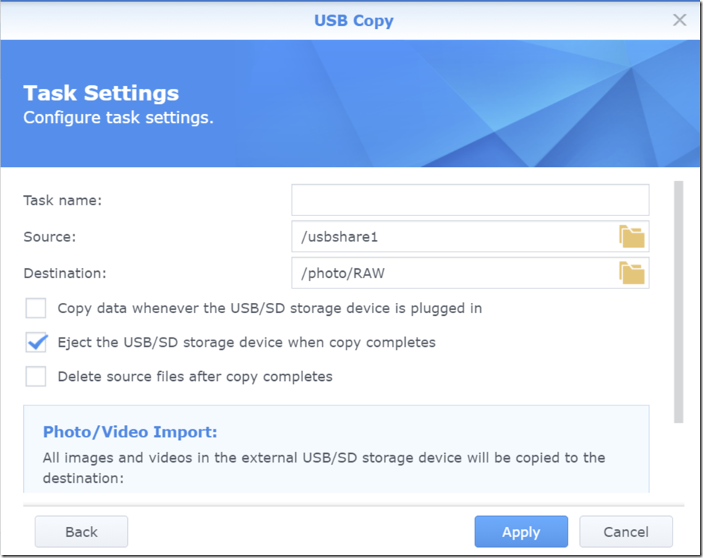Screen dimensions: 703x558
Task: Click the USB Copy window title
Action: pyautogui.click(x=354, y=21)
